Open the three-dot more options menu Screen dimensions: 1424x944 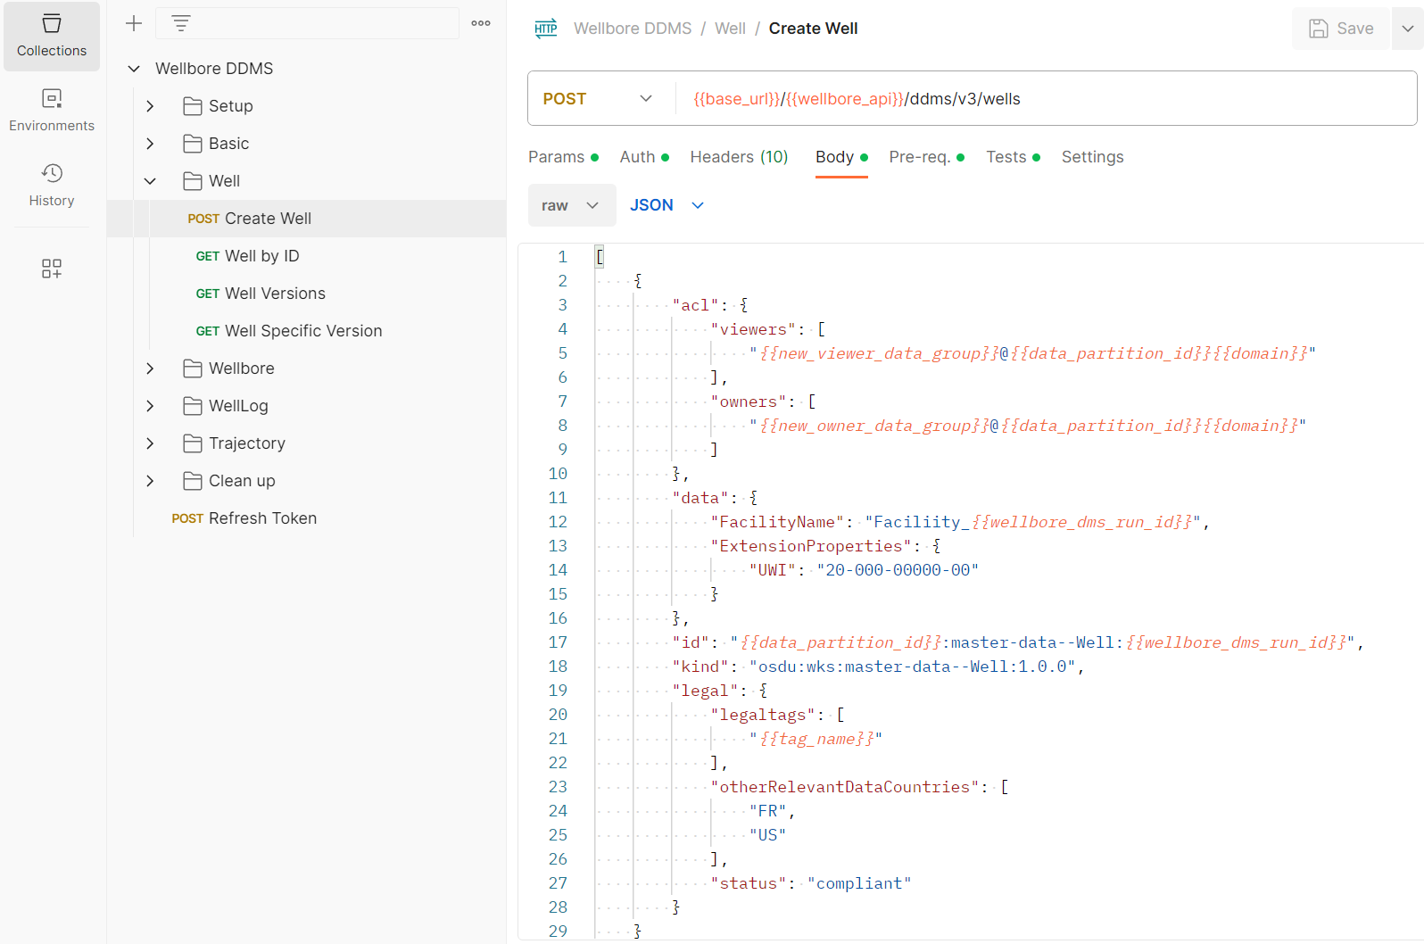point(481,23)
